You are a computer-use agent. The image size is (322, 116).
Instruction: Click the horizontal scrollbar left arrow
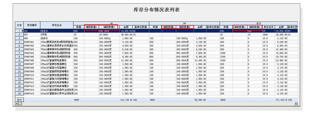[x=17, y=104]
